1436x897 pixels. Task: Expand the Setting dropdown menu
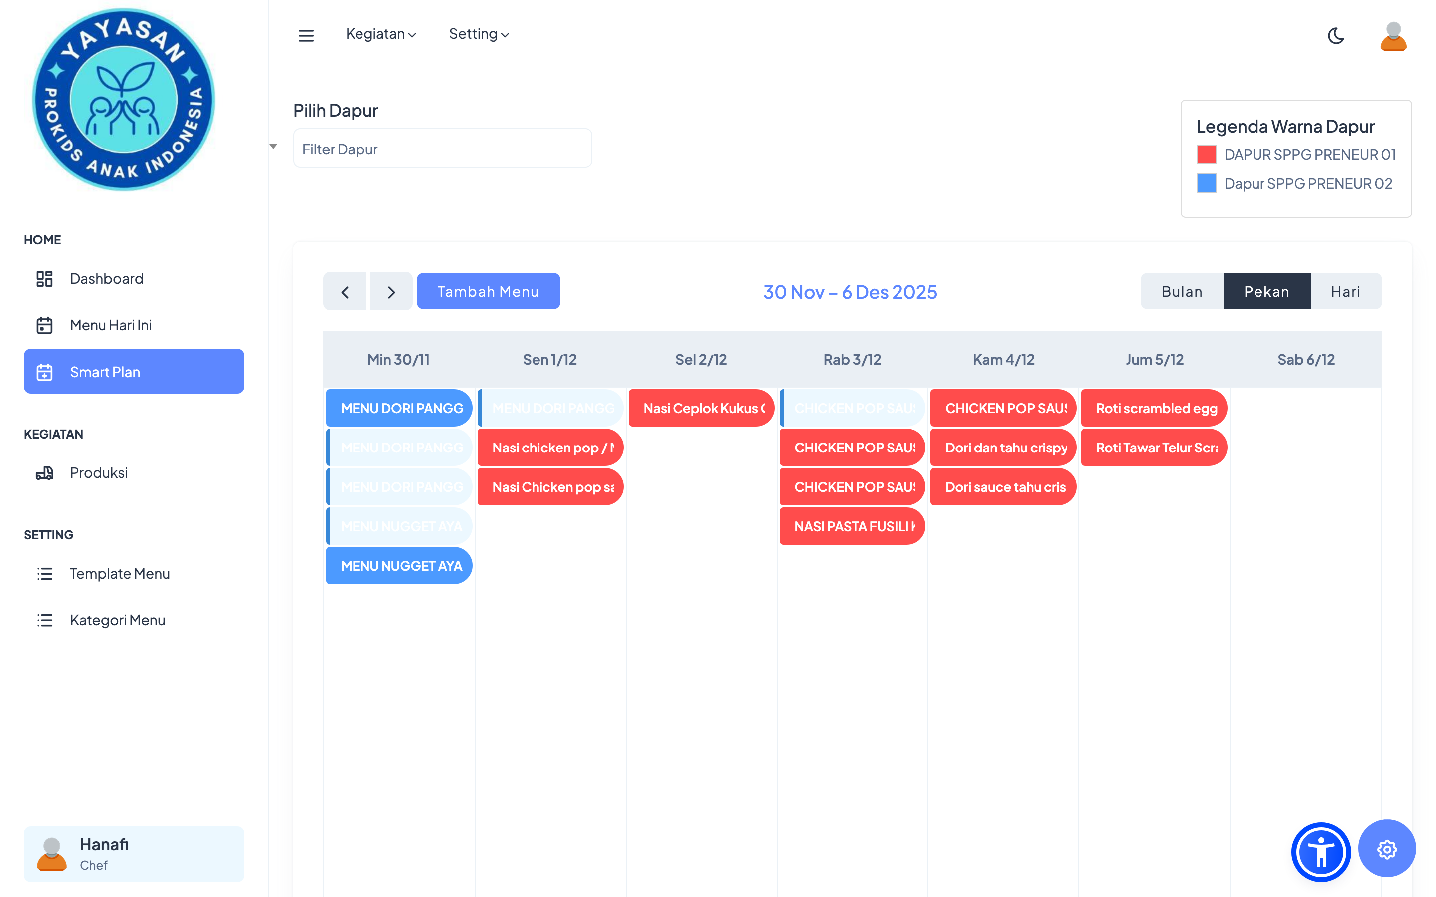[479, 34]
